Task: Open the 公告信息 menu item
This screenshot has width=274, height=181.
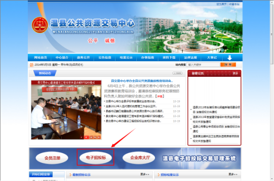Action: click(x=105, y=57)
